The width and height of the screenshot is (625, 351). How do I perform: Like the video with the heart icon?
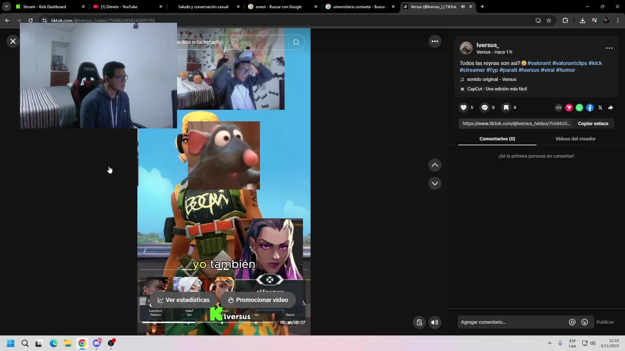[464, 108]
